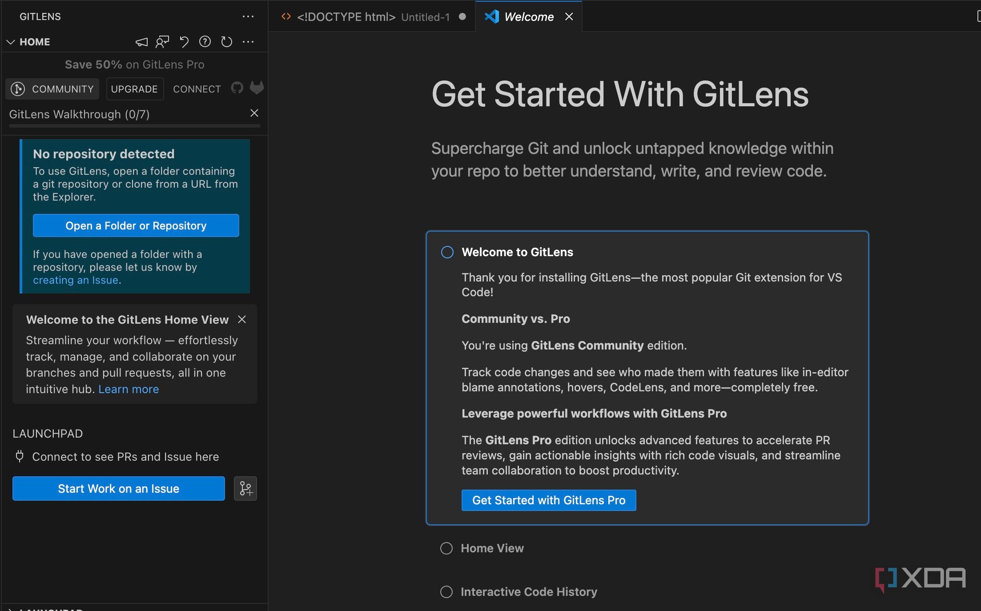Click the UPGRADE button
981x611 pixels.
[x=134, y=89]
